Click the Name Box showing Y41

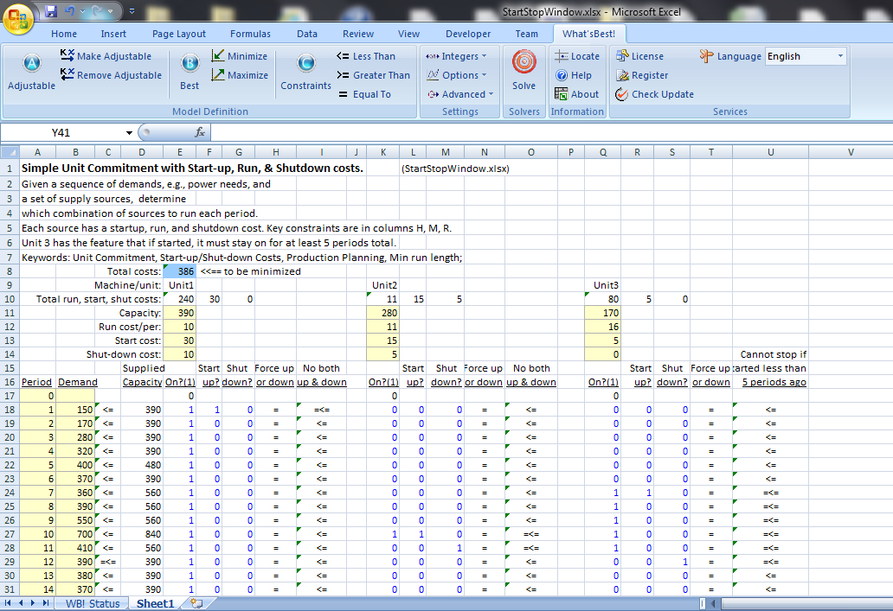click(x=61, y=132)
